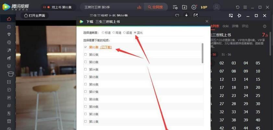
Task: Check the 第05集 checkbox
Action: pyautogui.click(x=85, y=77)
